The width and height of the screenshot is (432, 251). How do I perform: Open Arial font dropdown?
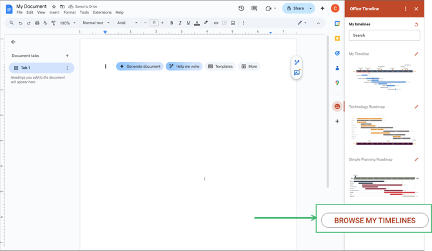click(127, 23)
